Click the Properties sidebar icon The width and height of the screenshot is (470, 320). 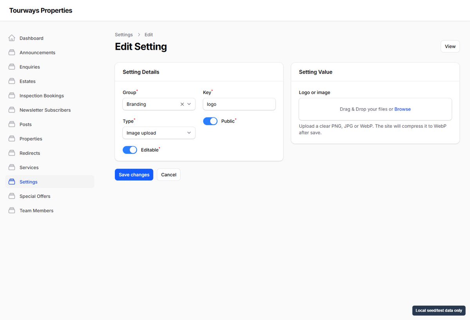[12, 139]
